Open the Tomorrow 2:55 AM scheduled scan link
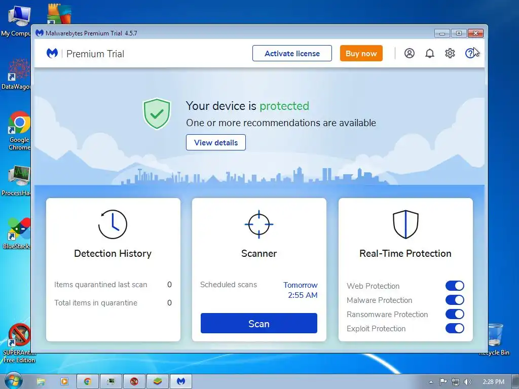Image resolution: width=519 pixels, height=389 pixels. point(300,290)
